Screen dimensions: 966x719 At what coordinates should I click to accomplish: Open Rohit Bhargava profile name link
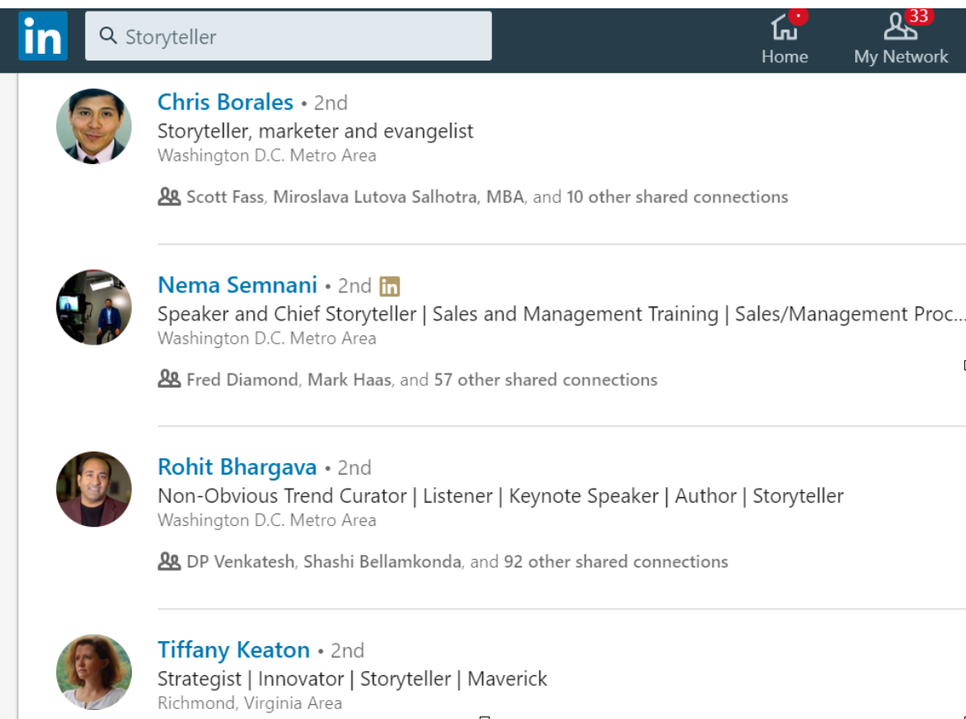237,467
